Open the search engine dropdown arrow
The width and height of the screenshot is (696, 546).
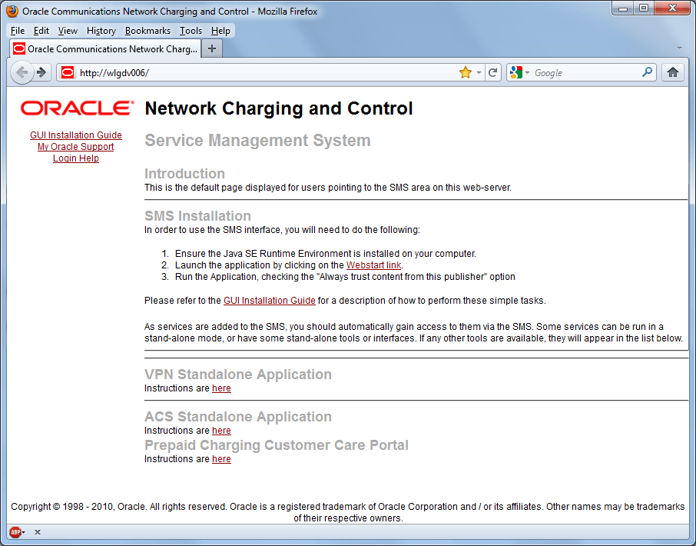[527, 72]
